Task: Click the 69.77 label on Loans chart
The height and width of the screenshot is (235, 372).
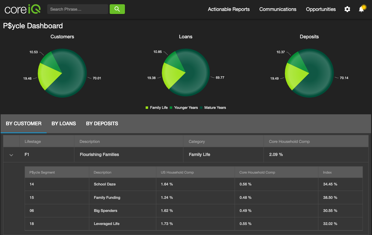Action: (220, 78)
